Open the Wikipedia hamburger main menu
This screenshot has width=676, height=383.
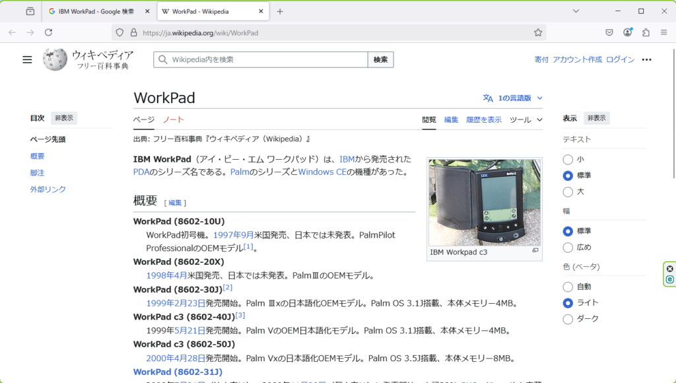tap(27, 59)
